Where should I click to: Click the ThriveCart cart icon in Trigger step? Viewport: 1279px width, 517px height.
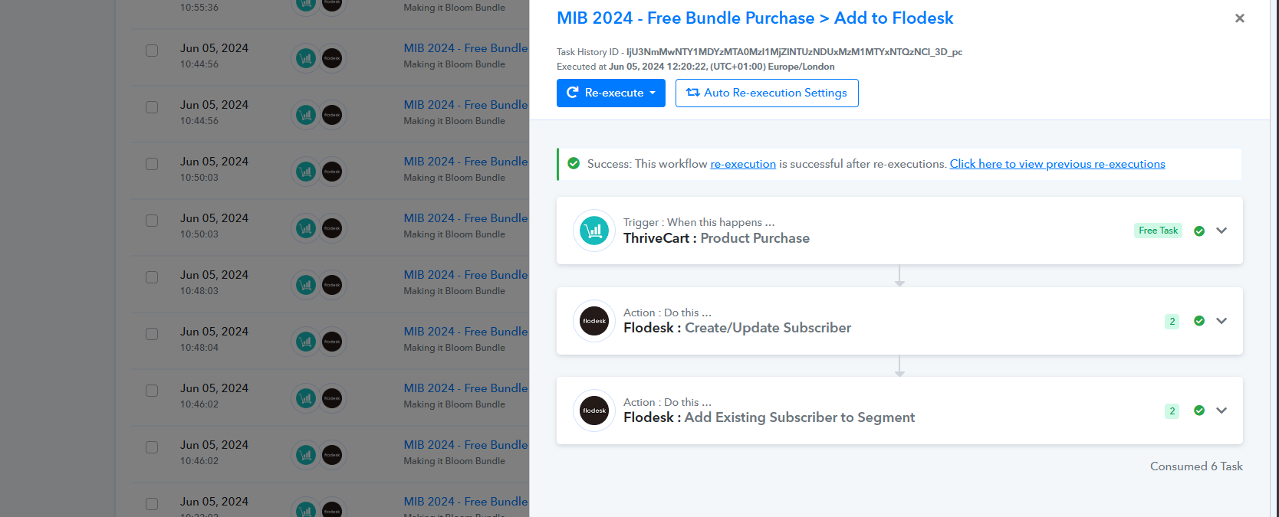pos(594,231)
